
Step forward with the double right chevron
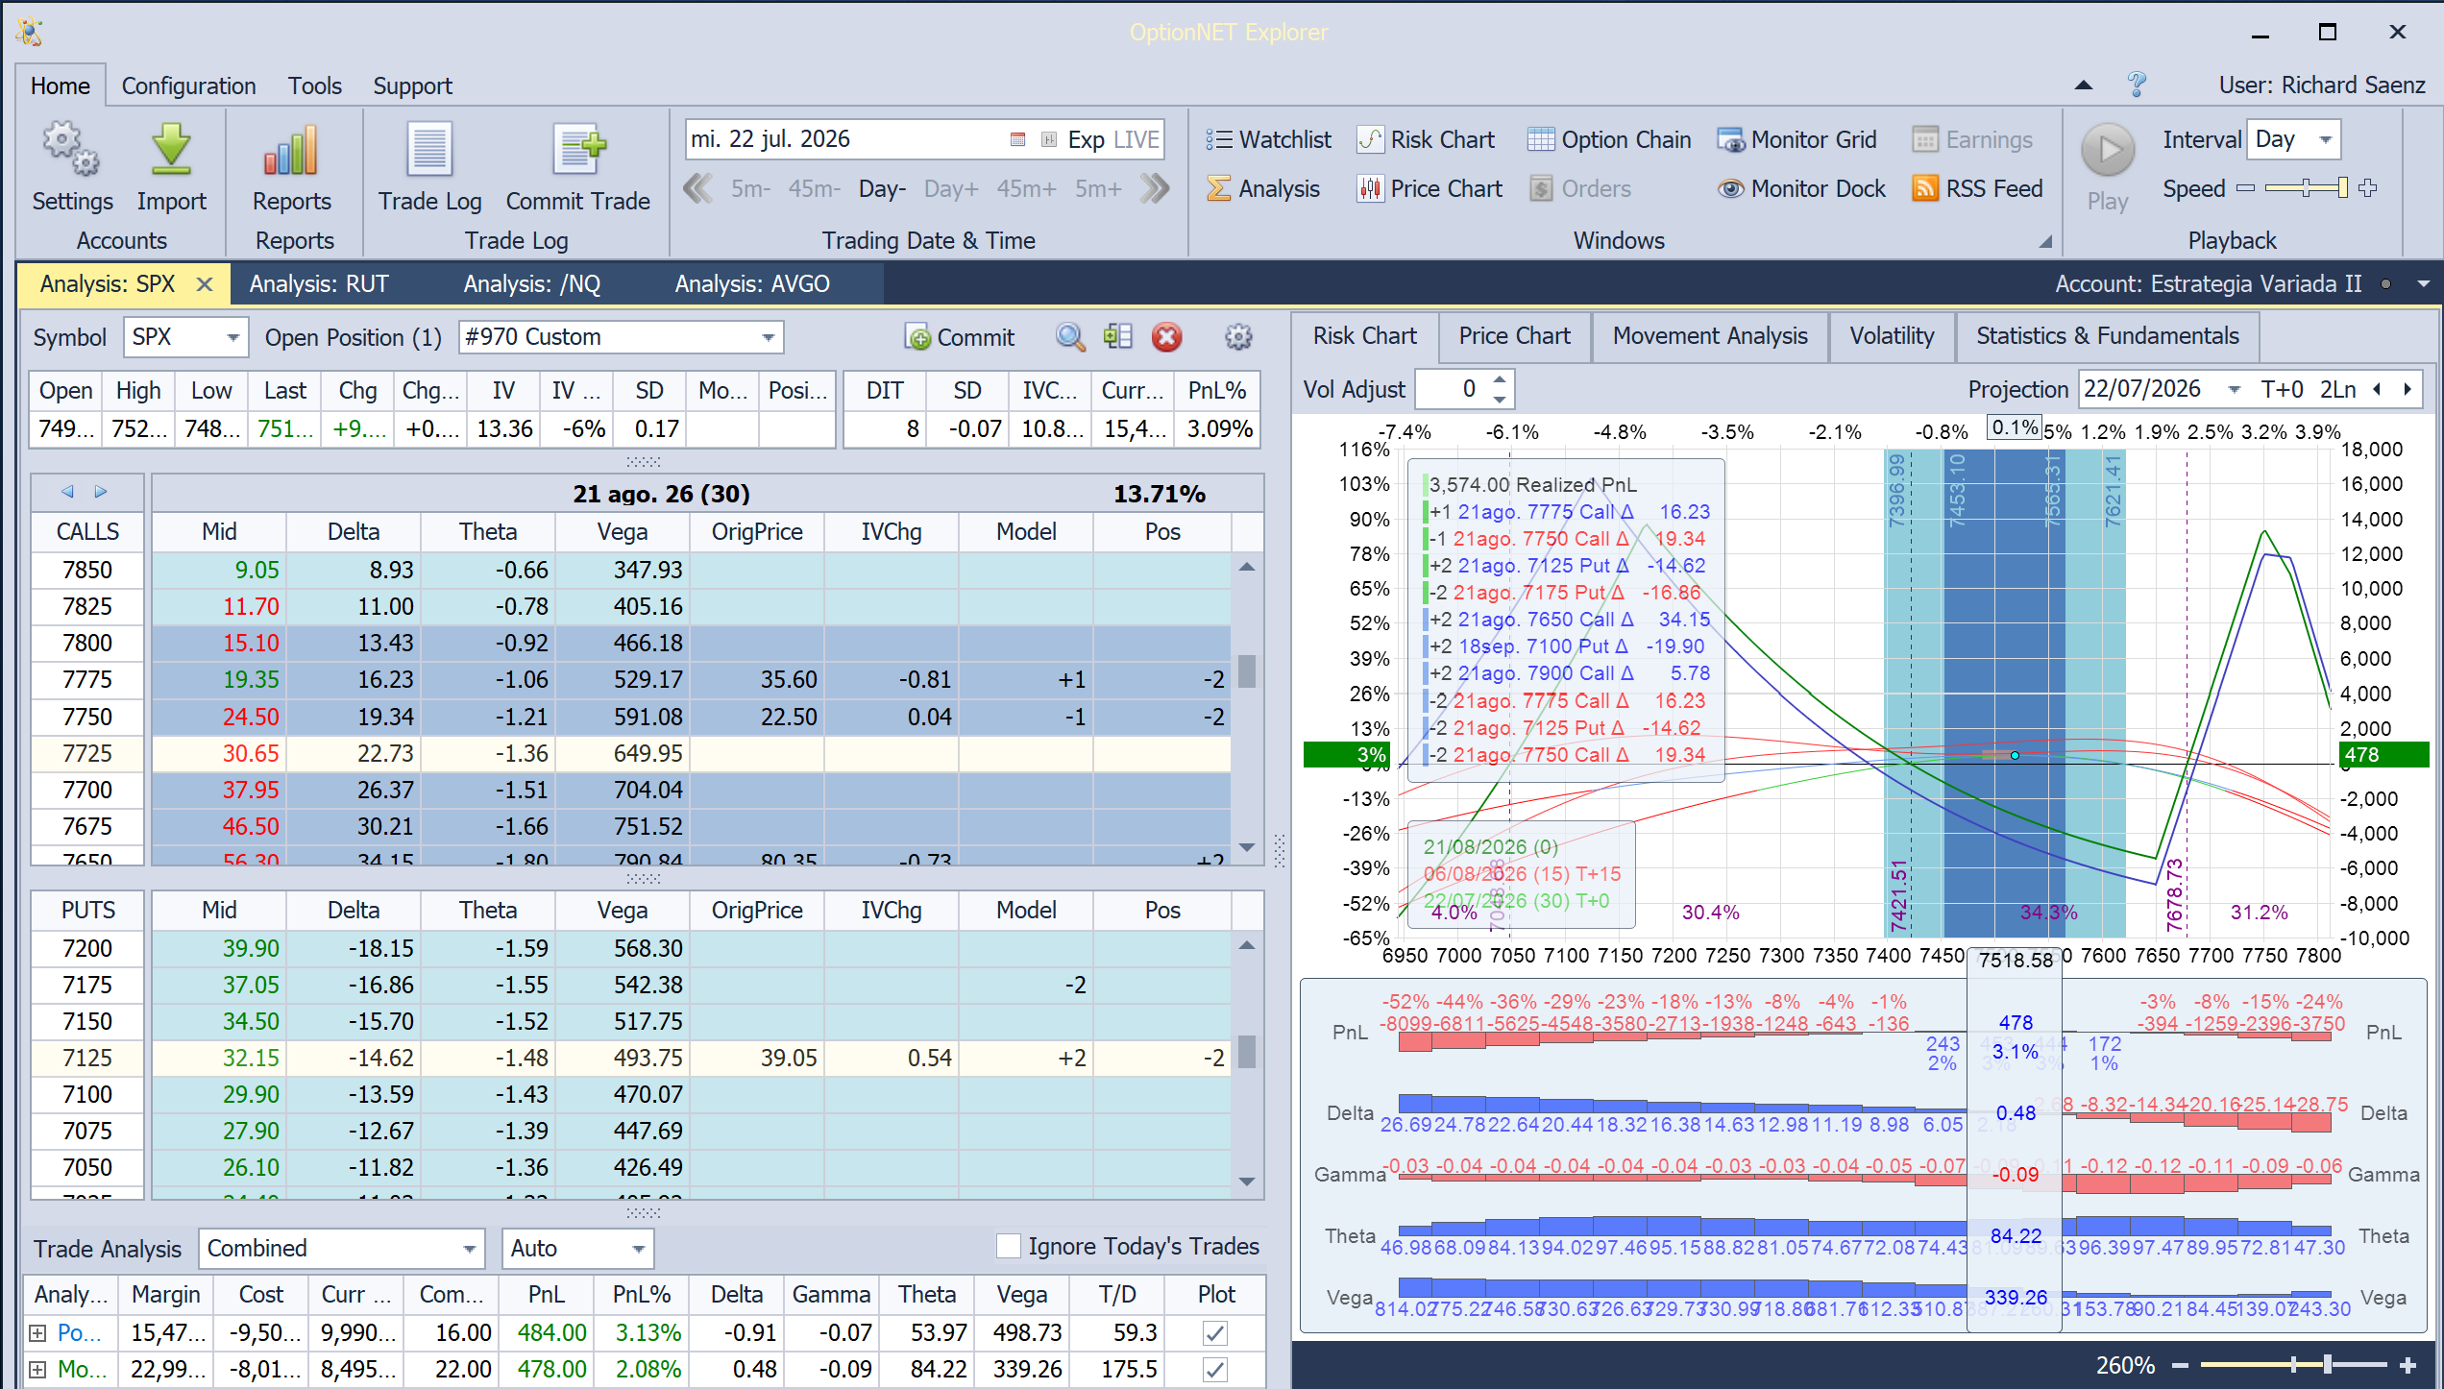point(1155,189)
